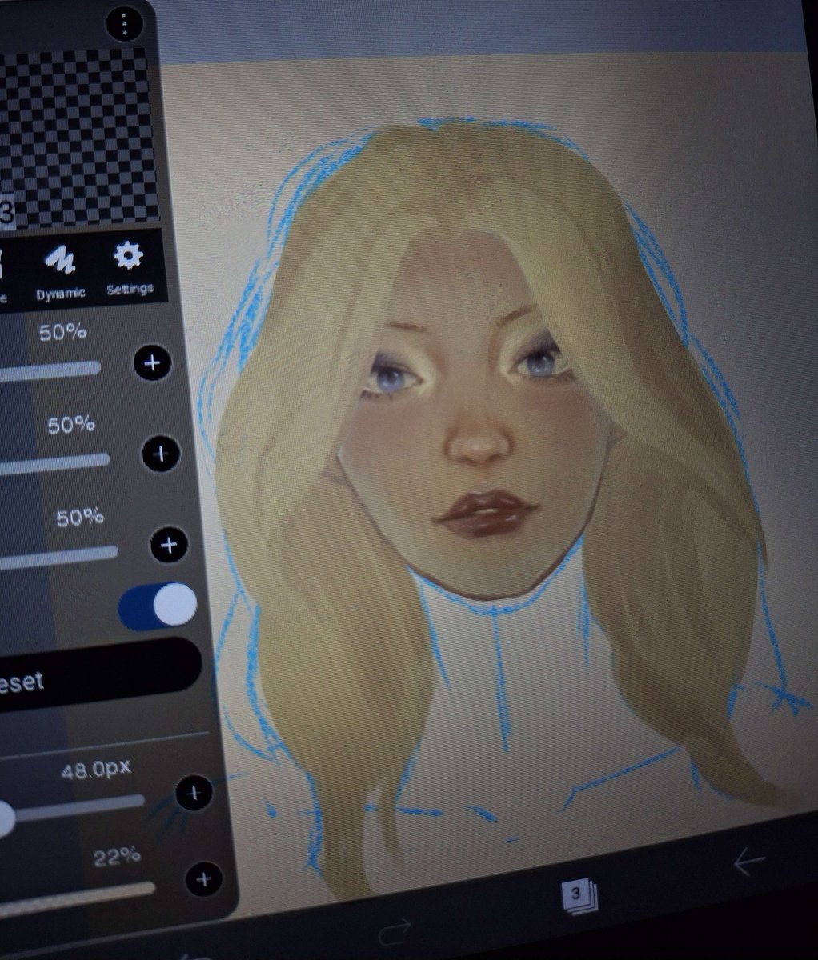Screen dimensions: 818x960
Task: Switch to the Dynamic brush tab
Action: pos(60,271)
